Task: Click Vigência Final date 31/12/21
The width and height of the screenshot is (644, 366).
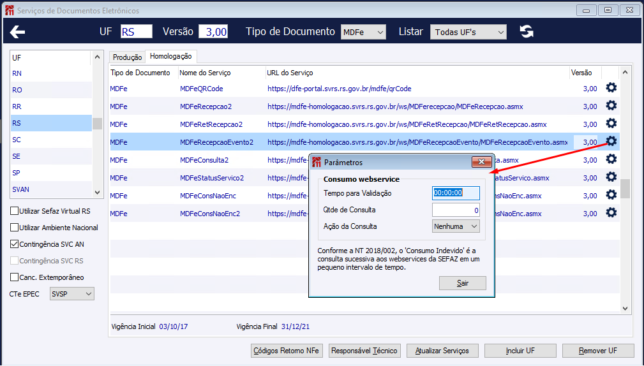Action: pos(296,326)
